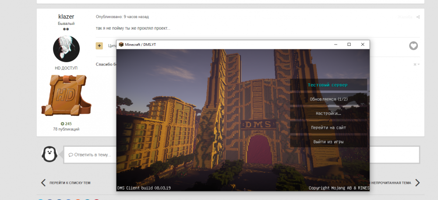Viewport: 438px width, 200px height.
Task: Open klazer's avatar picture
Action: 66,49
